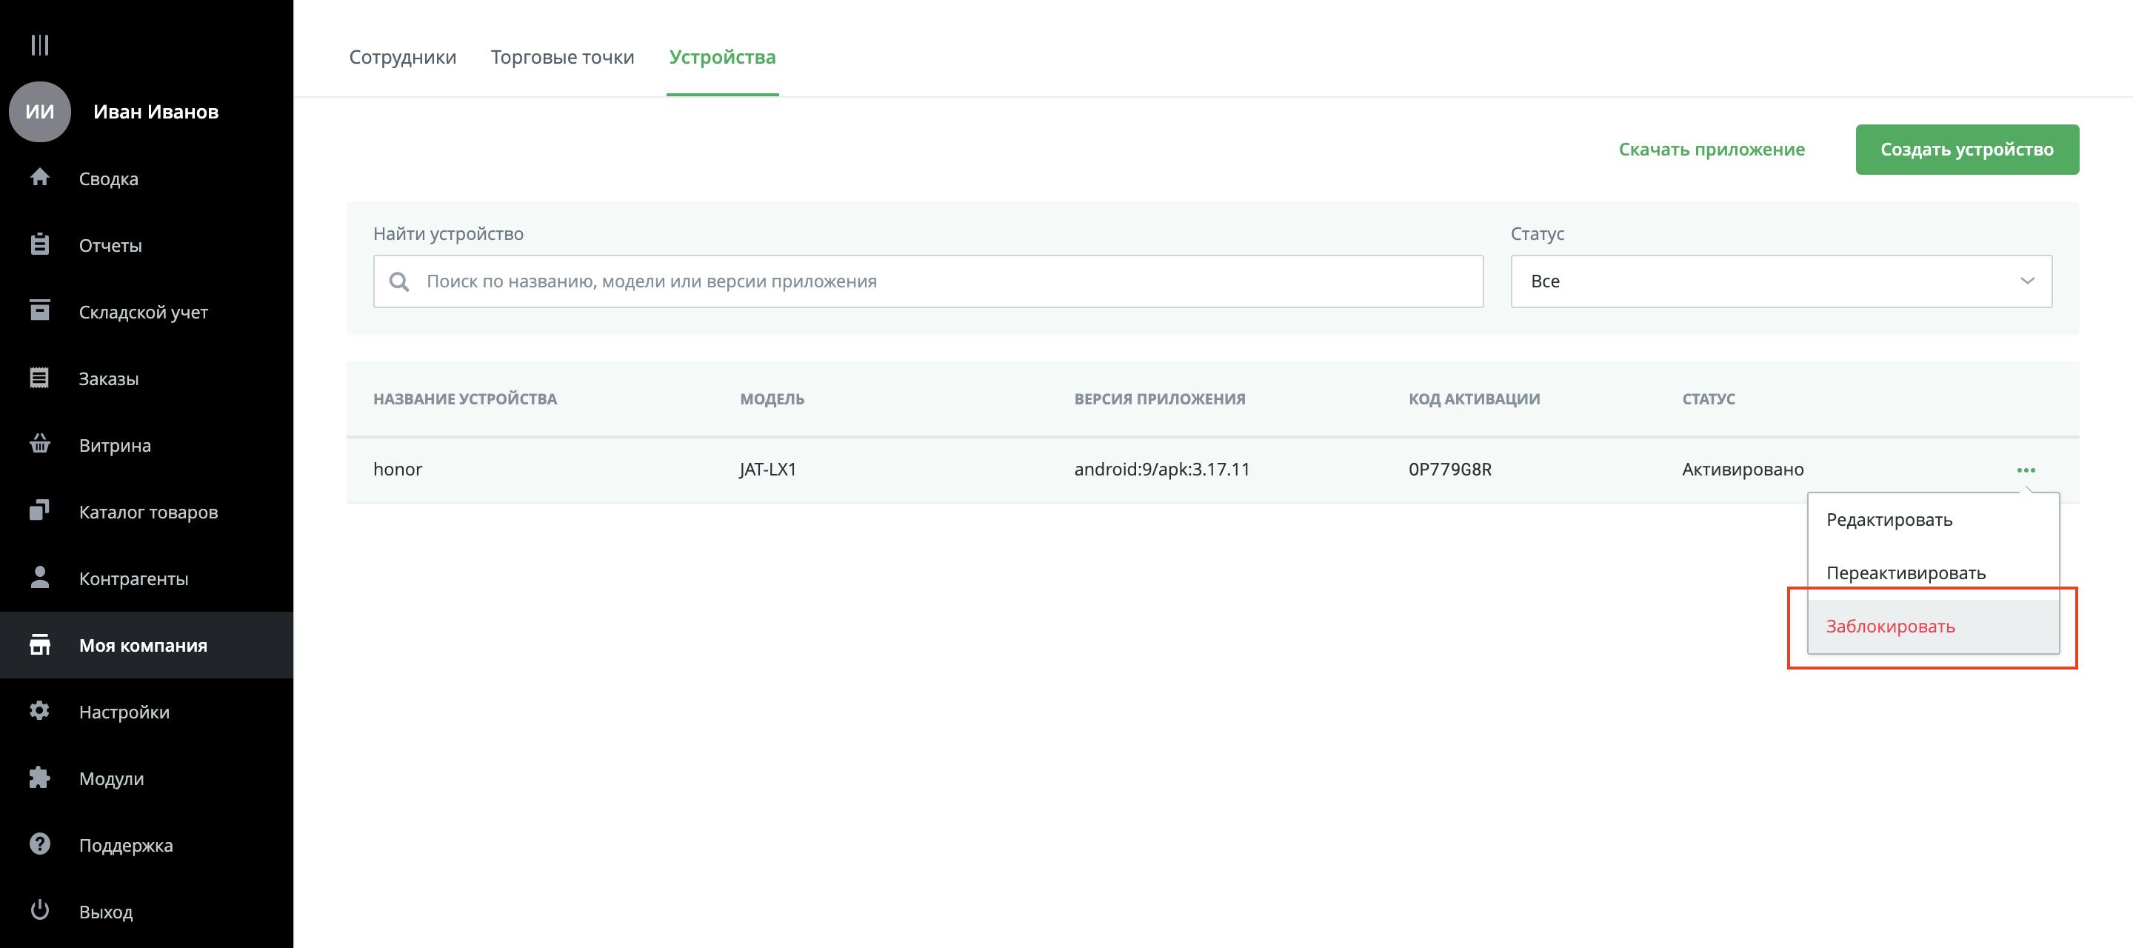Navigate to Заказы

click(x=147, y=378)
